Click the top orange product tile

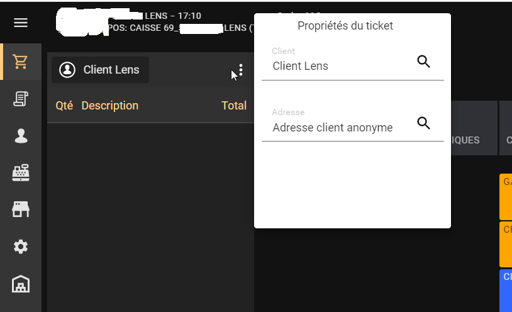point(506,196)
